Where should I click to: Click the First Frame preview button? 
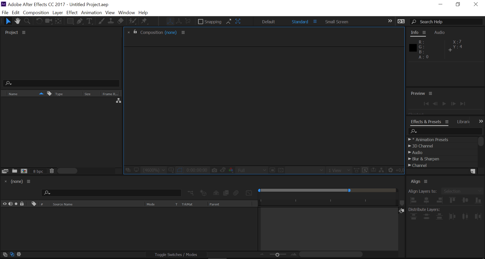point(426,104)
